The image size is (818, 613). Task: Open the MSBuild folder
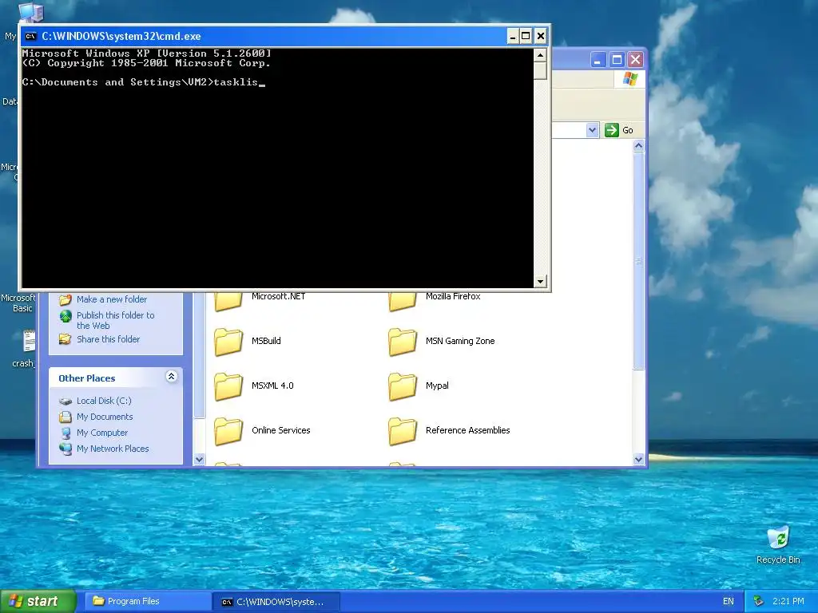point(228,342)
